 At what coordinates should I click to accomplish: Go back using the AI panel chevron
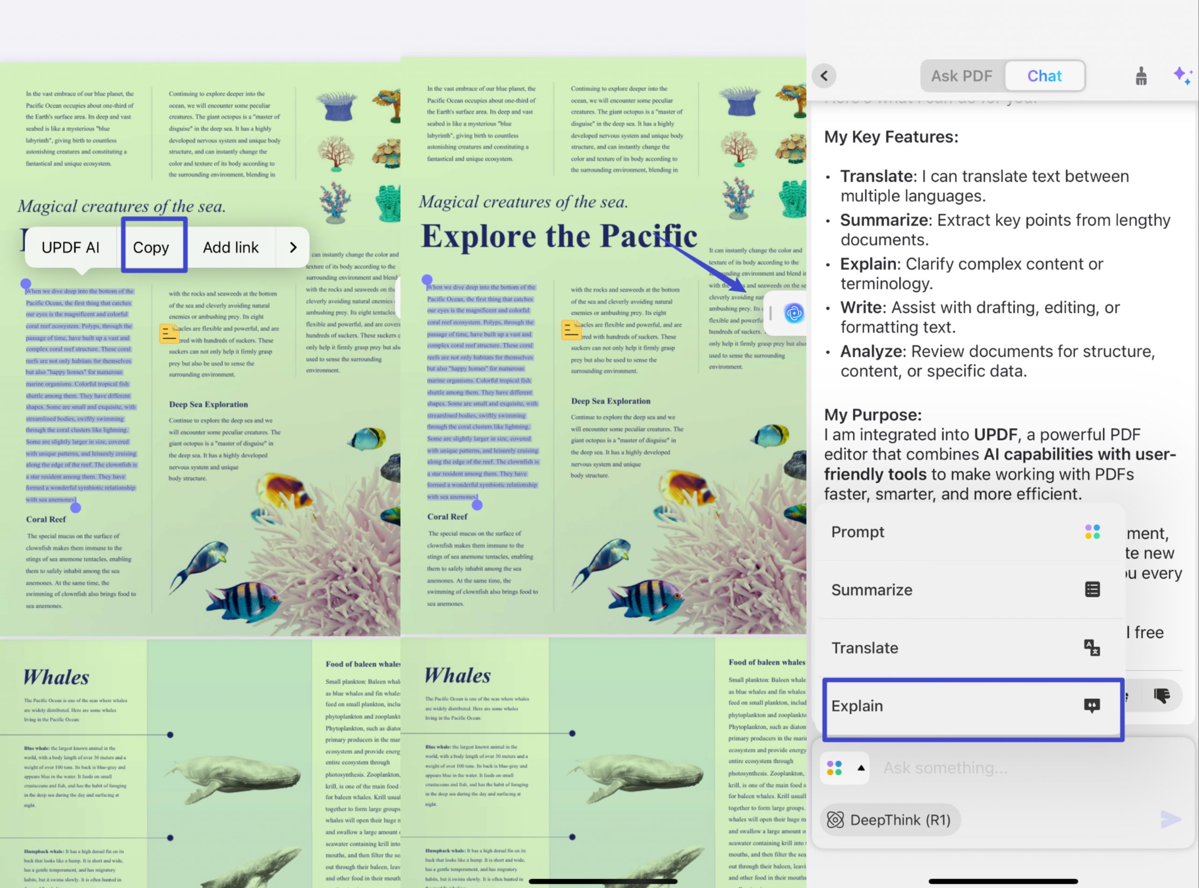tap(824, 76)
